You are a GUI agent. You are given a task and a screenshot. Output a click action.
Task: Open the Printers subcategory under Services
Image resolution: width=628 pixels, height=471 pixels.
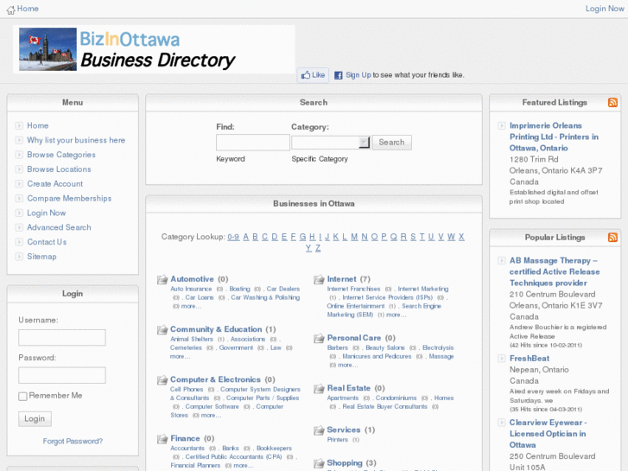338,440
